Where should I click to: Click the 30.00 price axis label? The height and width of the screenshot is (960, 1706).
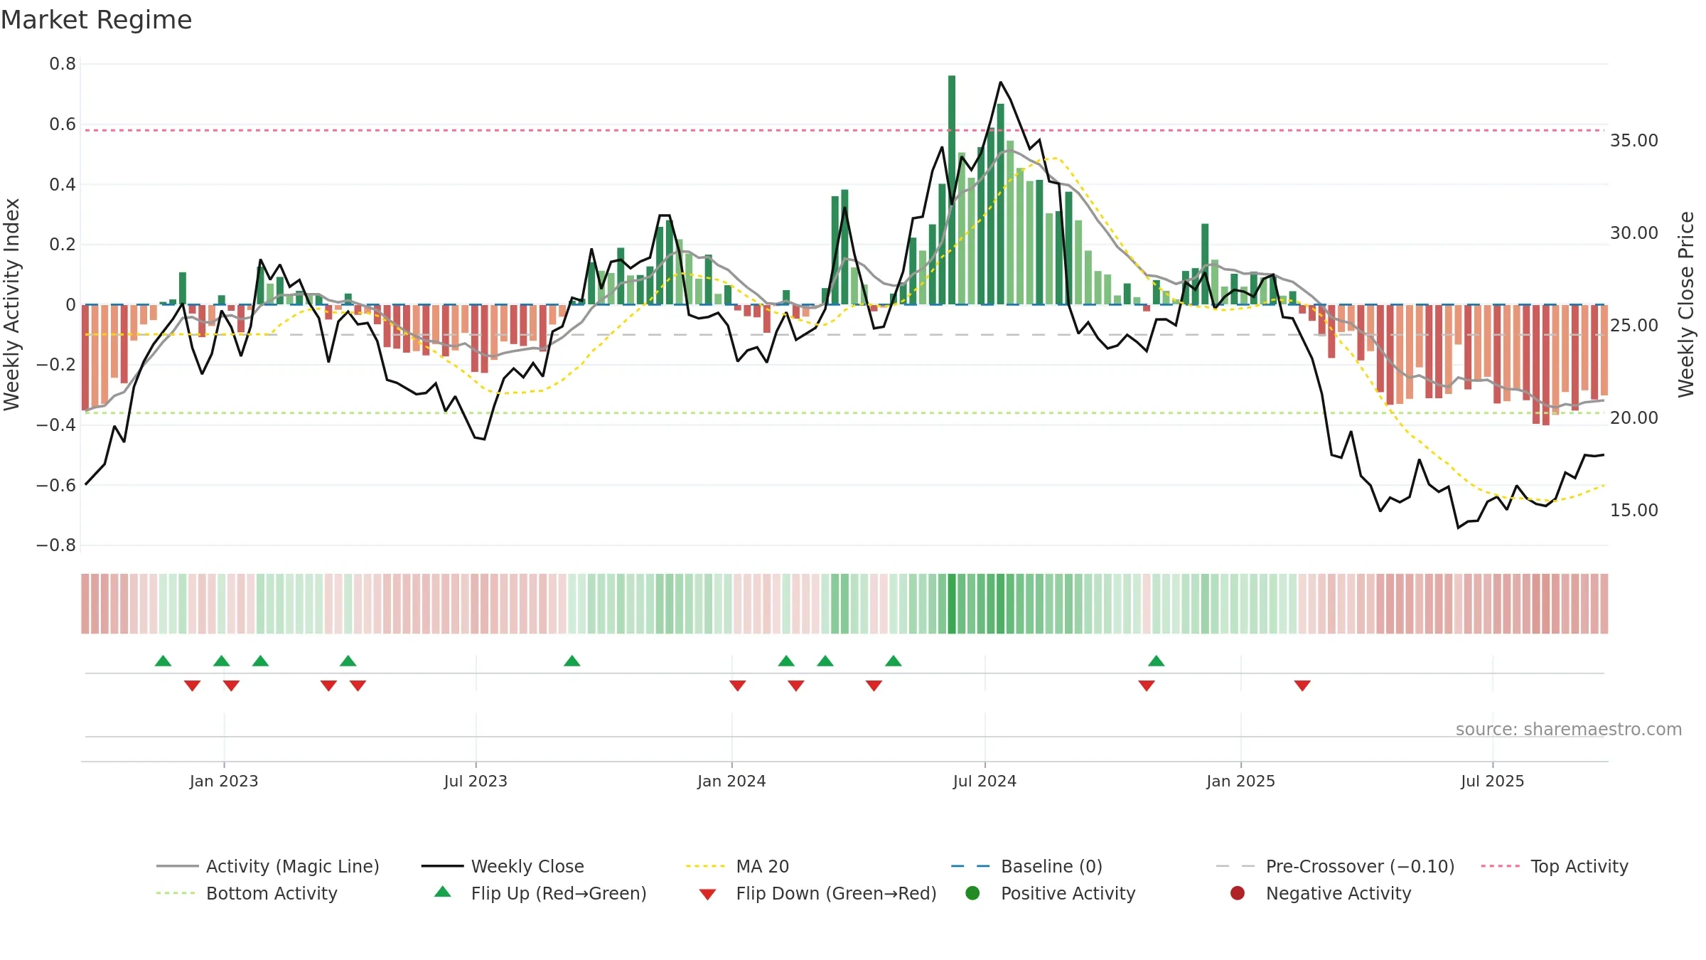pyautogui.click(x=1634, y=233)
